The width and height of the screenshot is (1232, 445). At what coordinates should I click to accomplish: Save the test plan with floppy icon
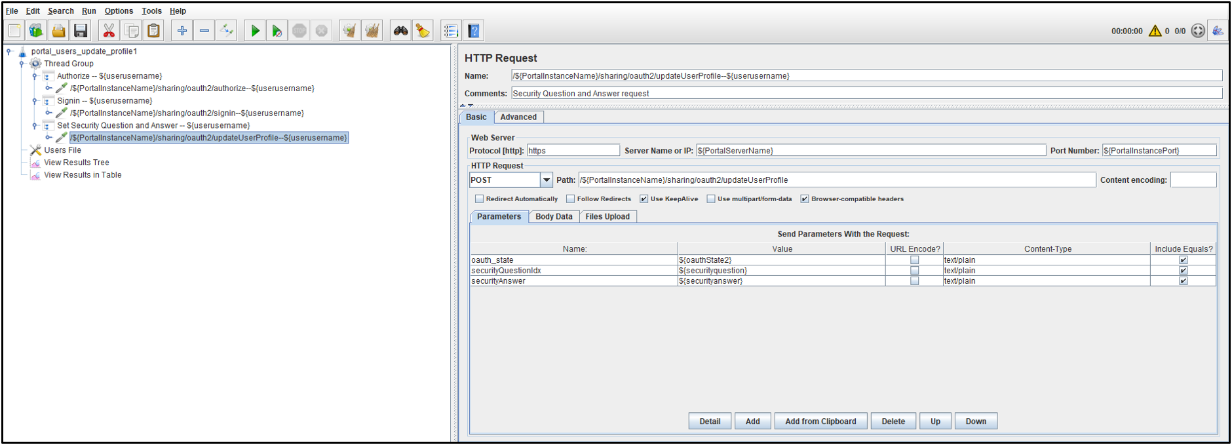[81, 31]
